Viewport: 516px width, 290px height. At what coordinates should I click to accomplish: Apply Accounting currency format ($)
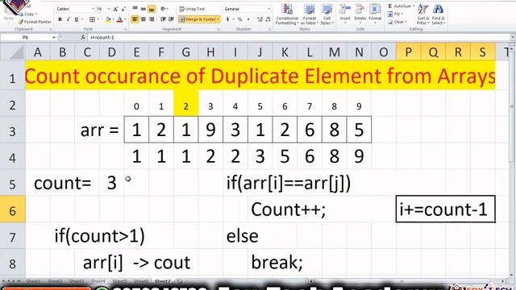(x=227, y=19)
